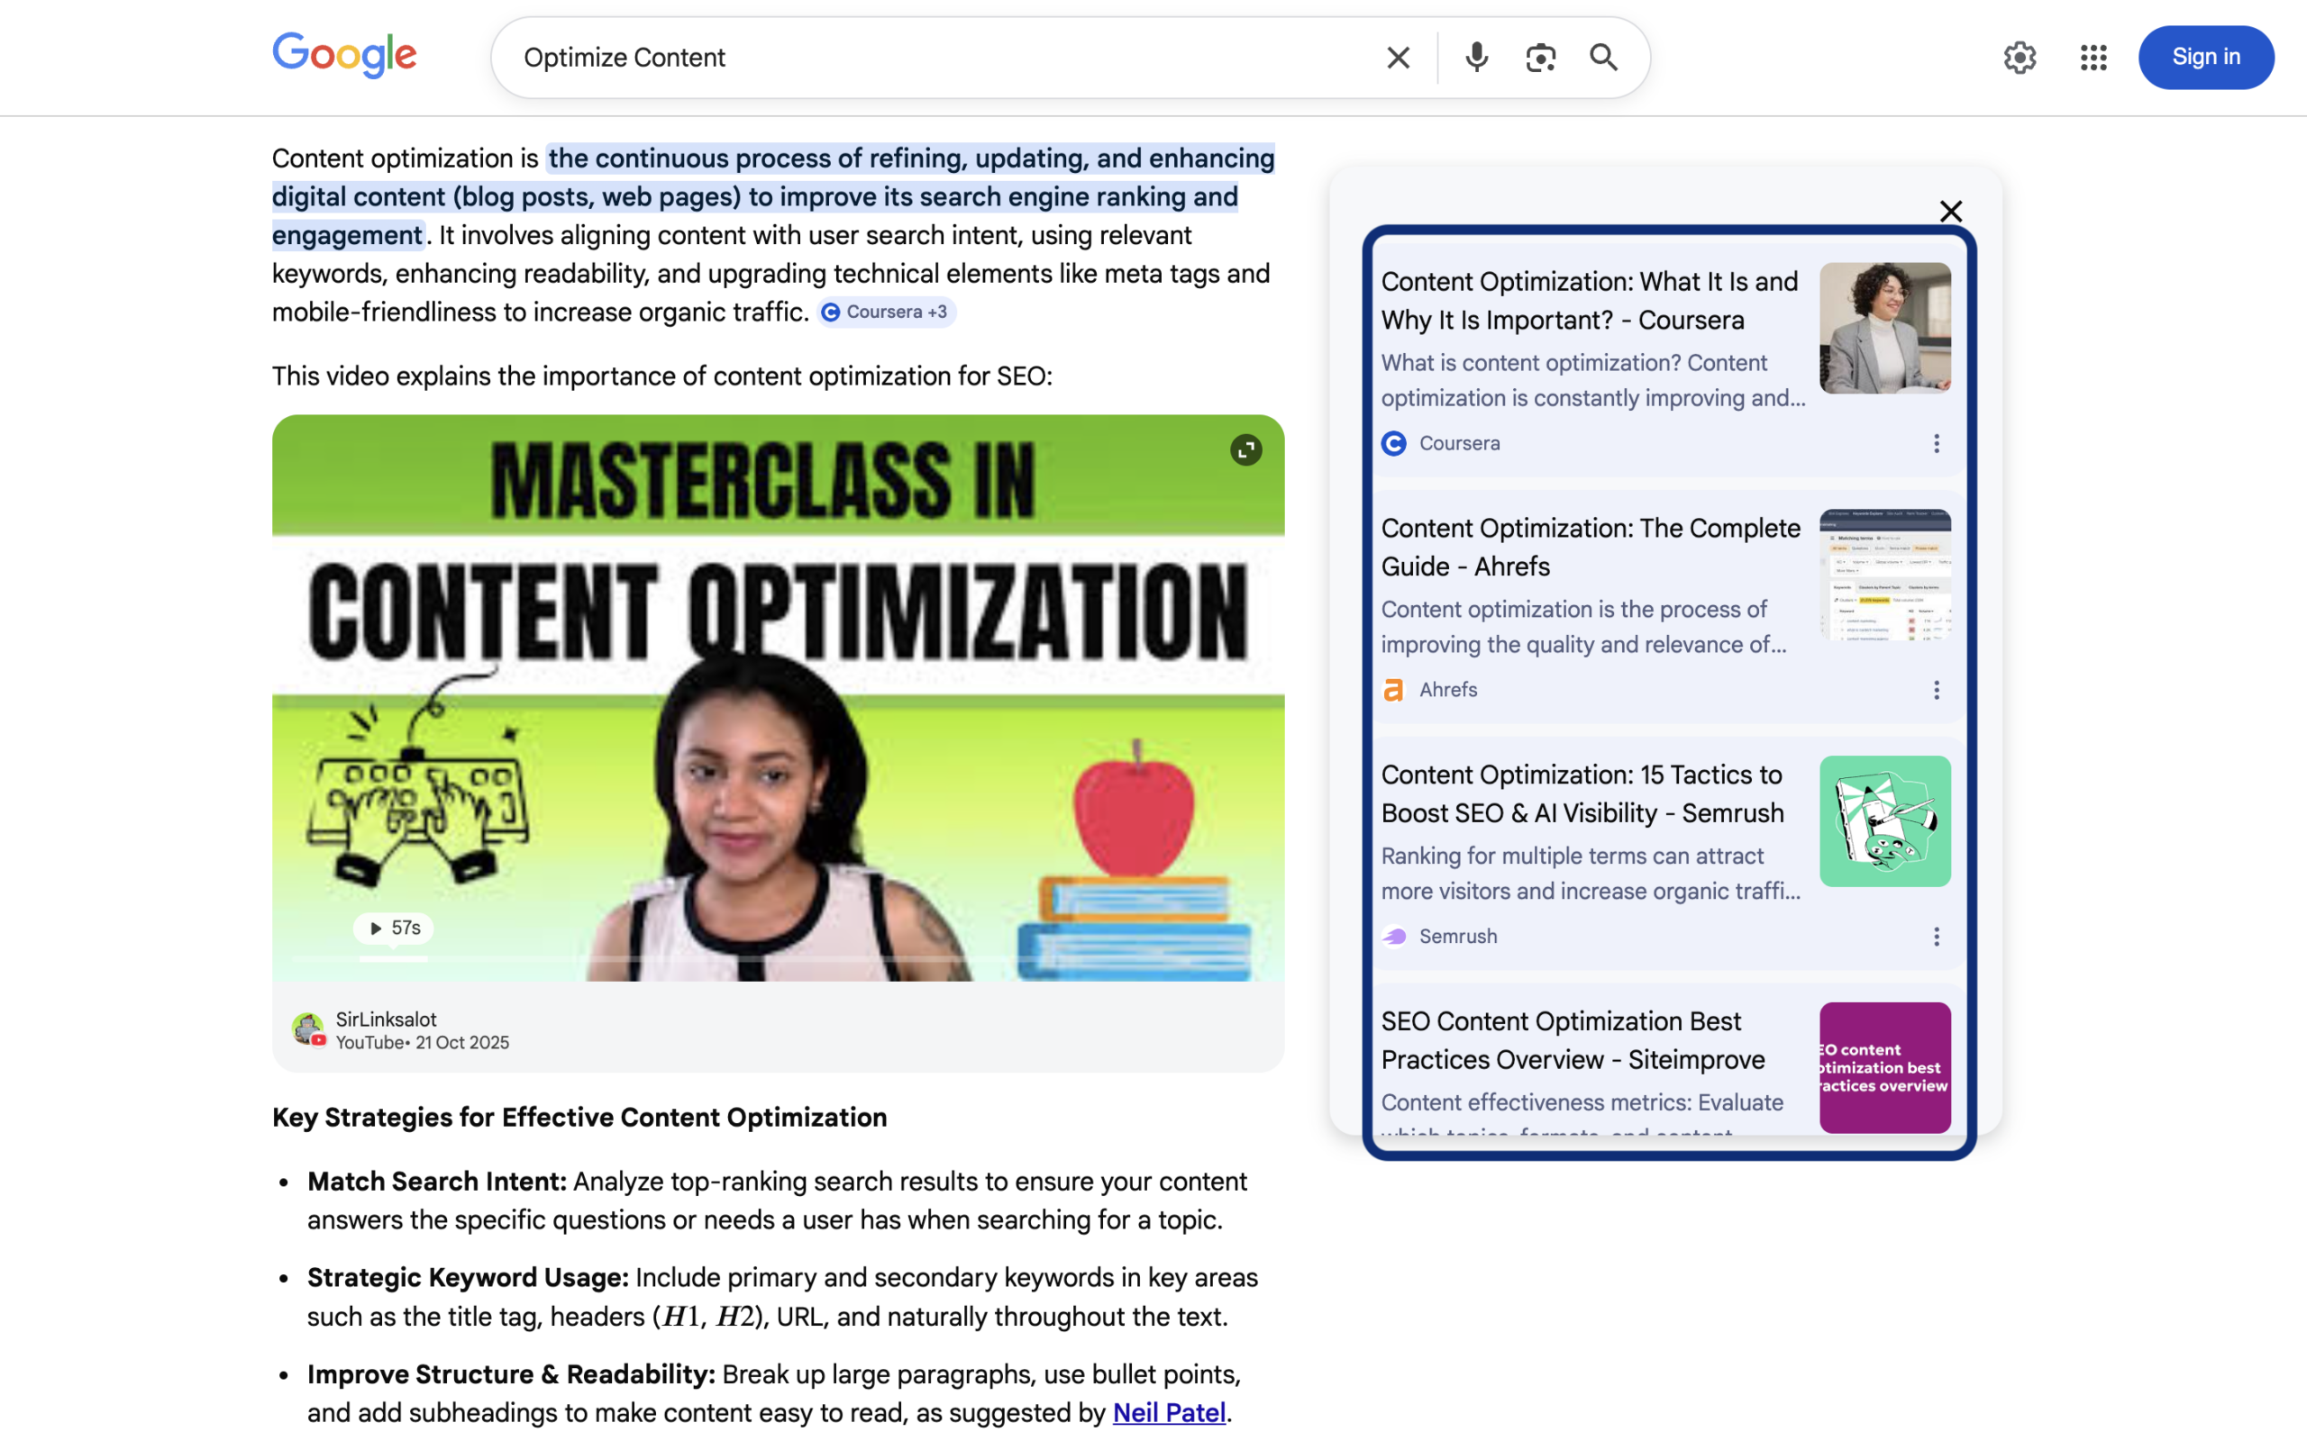Click the Google logo
This screenshot has width=2307, height=1441.
coord(344,55)
